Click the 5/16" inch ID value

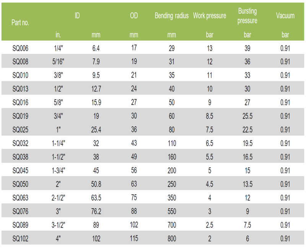(58, 62)
